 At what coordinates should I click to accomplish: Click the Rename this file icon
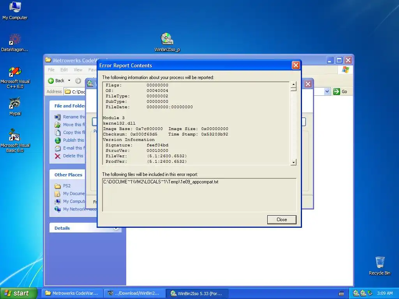point(58,117)
